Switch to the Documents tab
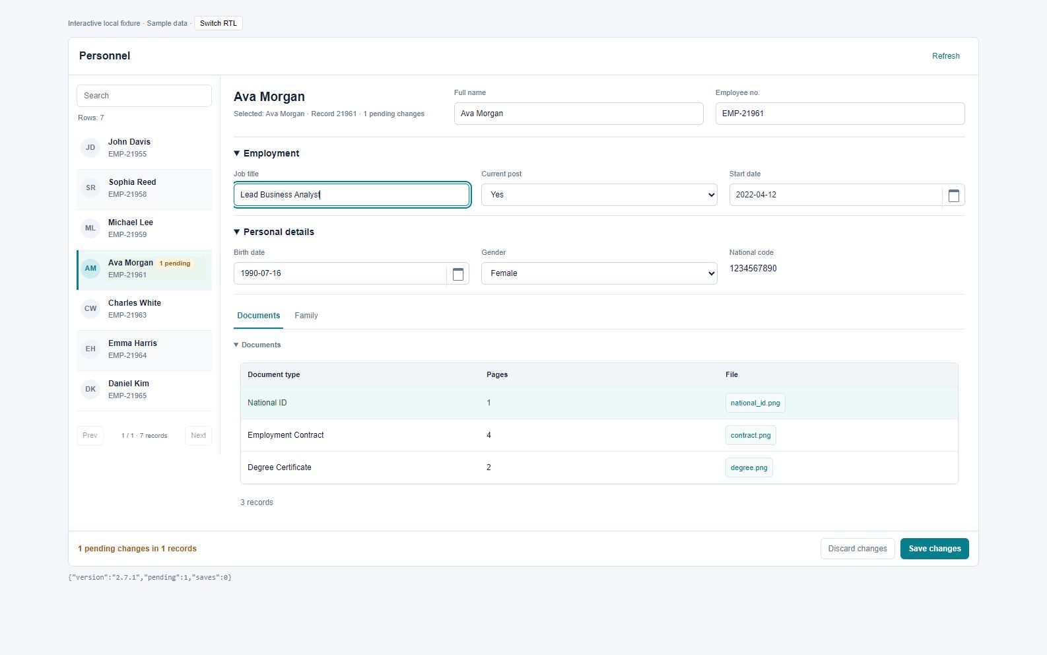 pos(258,316)
